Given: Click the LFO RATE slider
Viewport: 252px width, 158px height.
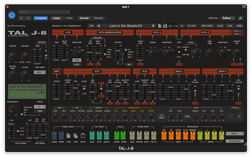Looking at the screenshot, I should [57, 53].
